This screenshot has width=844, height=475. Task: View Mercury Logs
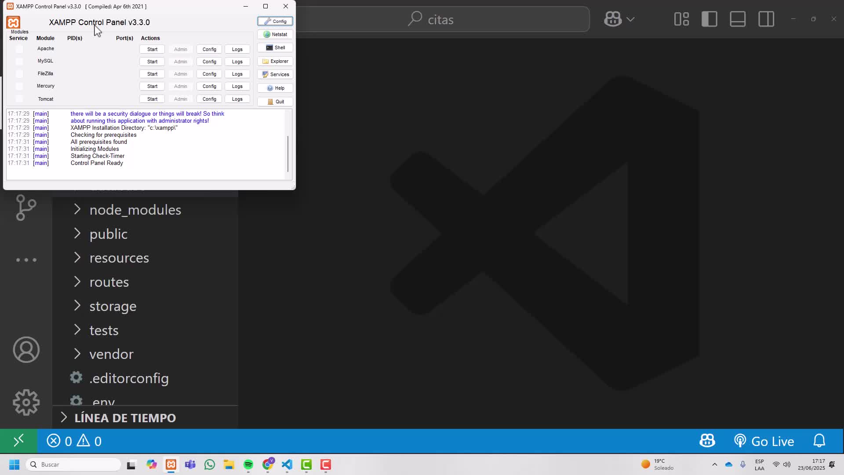[x=237, y=86]
